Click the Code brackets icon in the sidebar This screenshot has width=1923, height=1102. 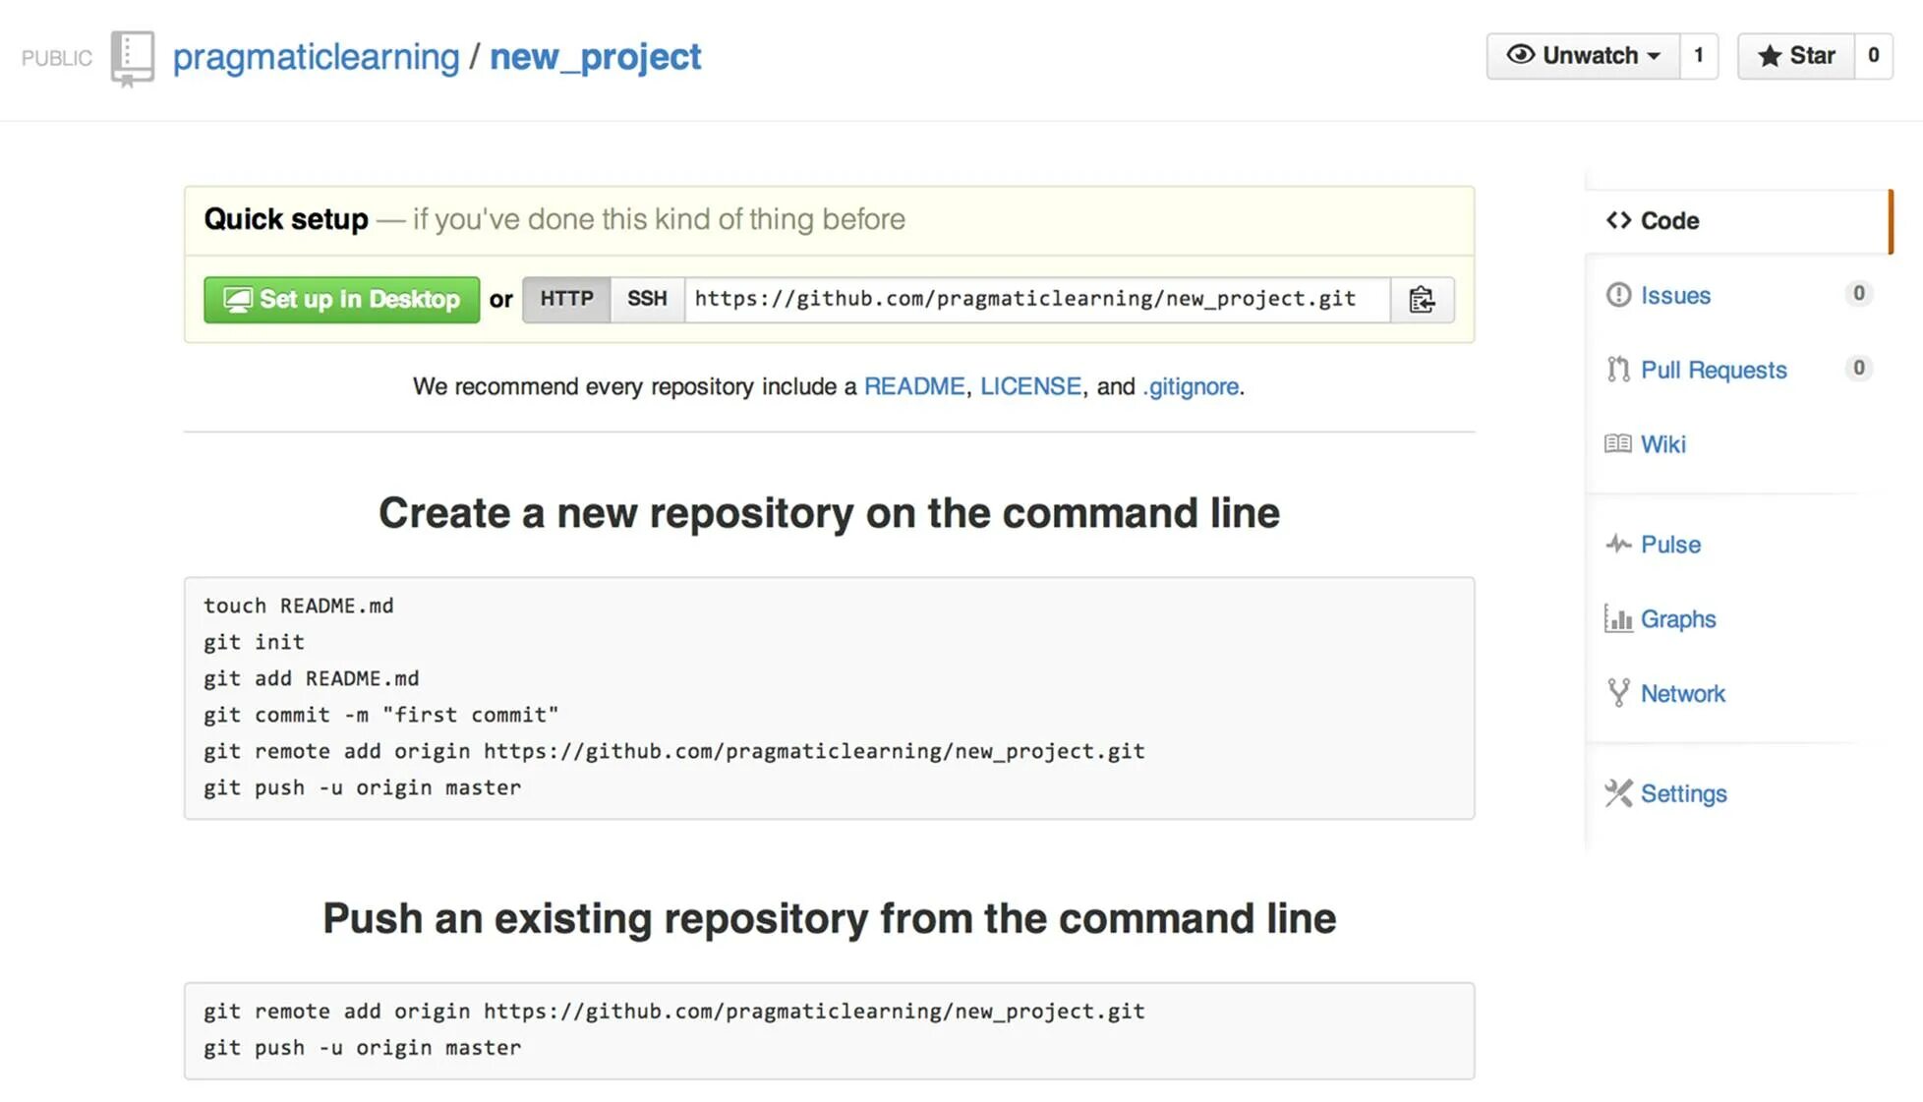point(1618,220)
